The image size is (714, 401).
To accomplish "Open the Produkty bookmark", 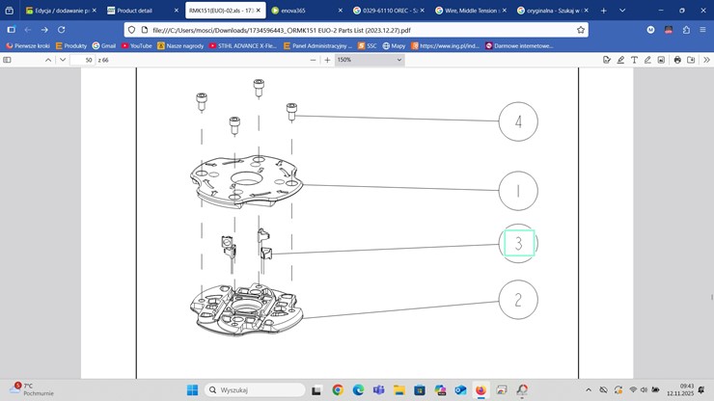I will 71,45.
